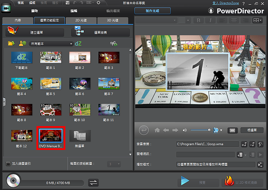Viewport: 268px width, 190px height.
Task: Click the create disc module button
Action: point(152,11)
